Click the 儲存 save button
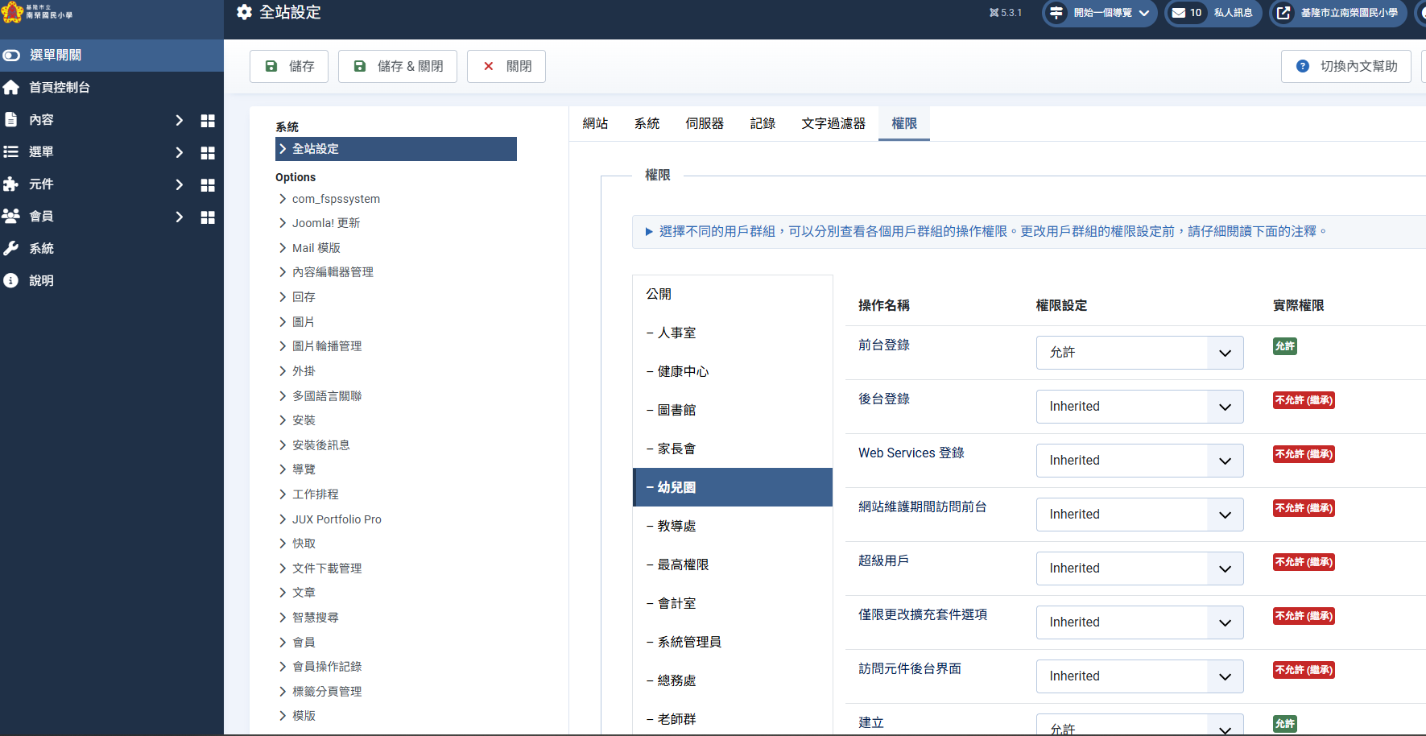 289,66
